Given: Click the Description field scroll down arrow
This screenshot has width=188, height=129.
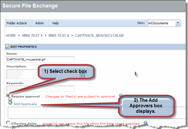Looking at the screenshot, I should 82,76.
